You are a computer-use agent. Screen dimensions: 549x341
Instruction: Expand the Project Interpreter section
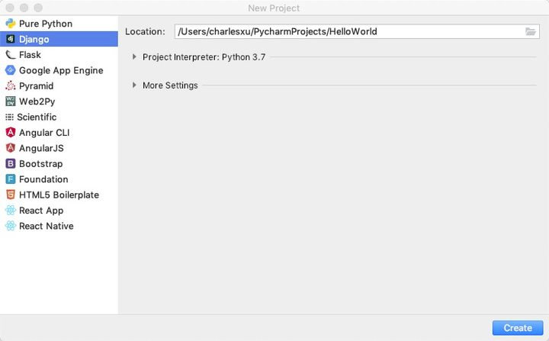[134, 56]
